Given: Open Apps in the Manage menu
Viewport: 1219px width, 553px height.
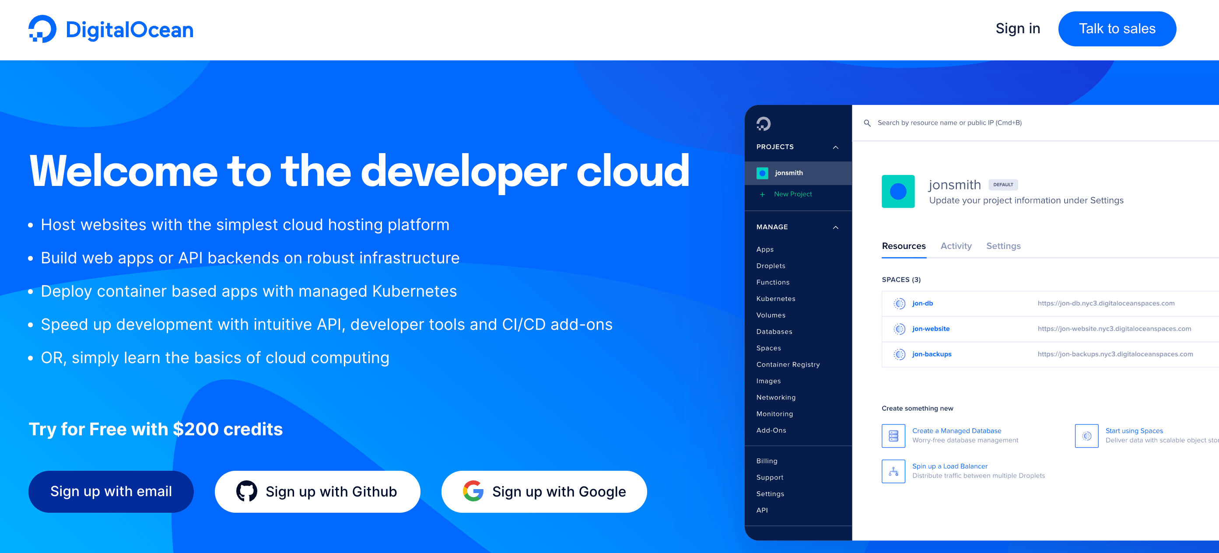Looking at the screenshot, I should click(765, 249).
